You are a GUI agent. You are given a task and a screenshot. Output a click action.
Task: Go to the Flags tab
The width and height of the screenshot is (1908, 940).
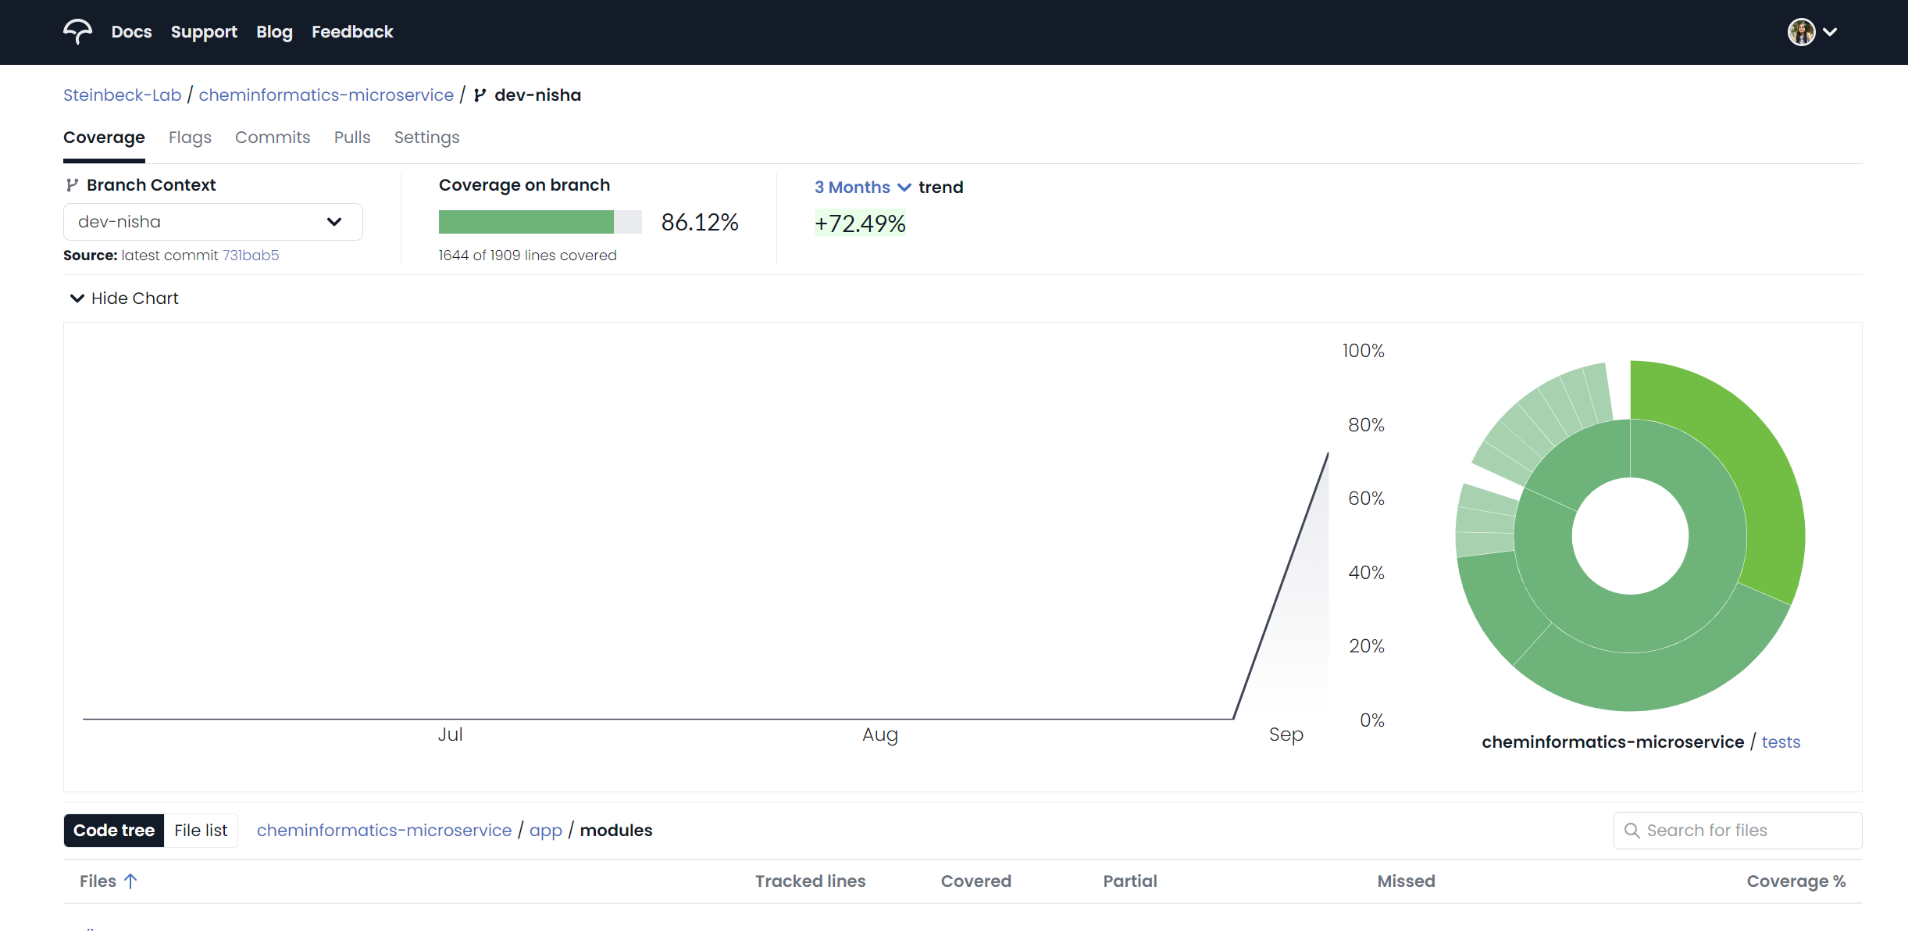click(x=190, y=138)
